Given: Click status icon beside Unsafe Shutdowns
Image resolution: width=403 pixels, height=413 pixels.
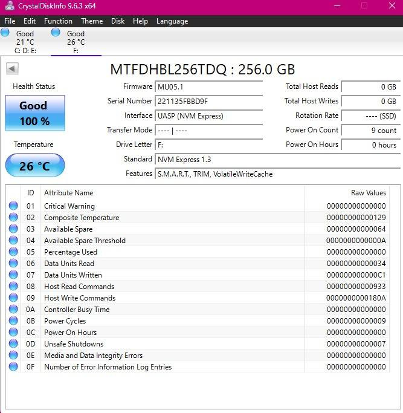Looking at the screenshot, I should point(13,344).
